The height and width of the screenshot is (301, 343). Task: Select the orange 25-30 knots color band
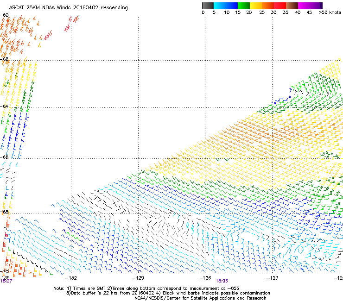click(268, 6)
